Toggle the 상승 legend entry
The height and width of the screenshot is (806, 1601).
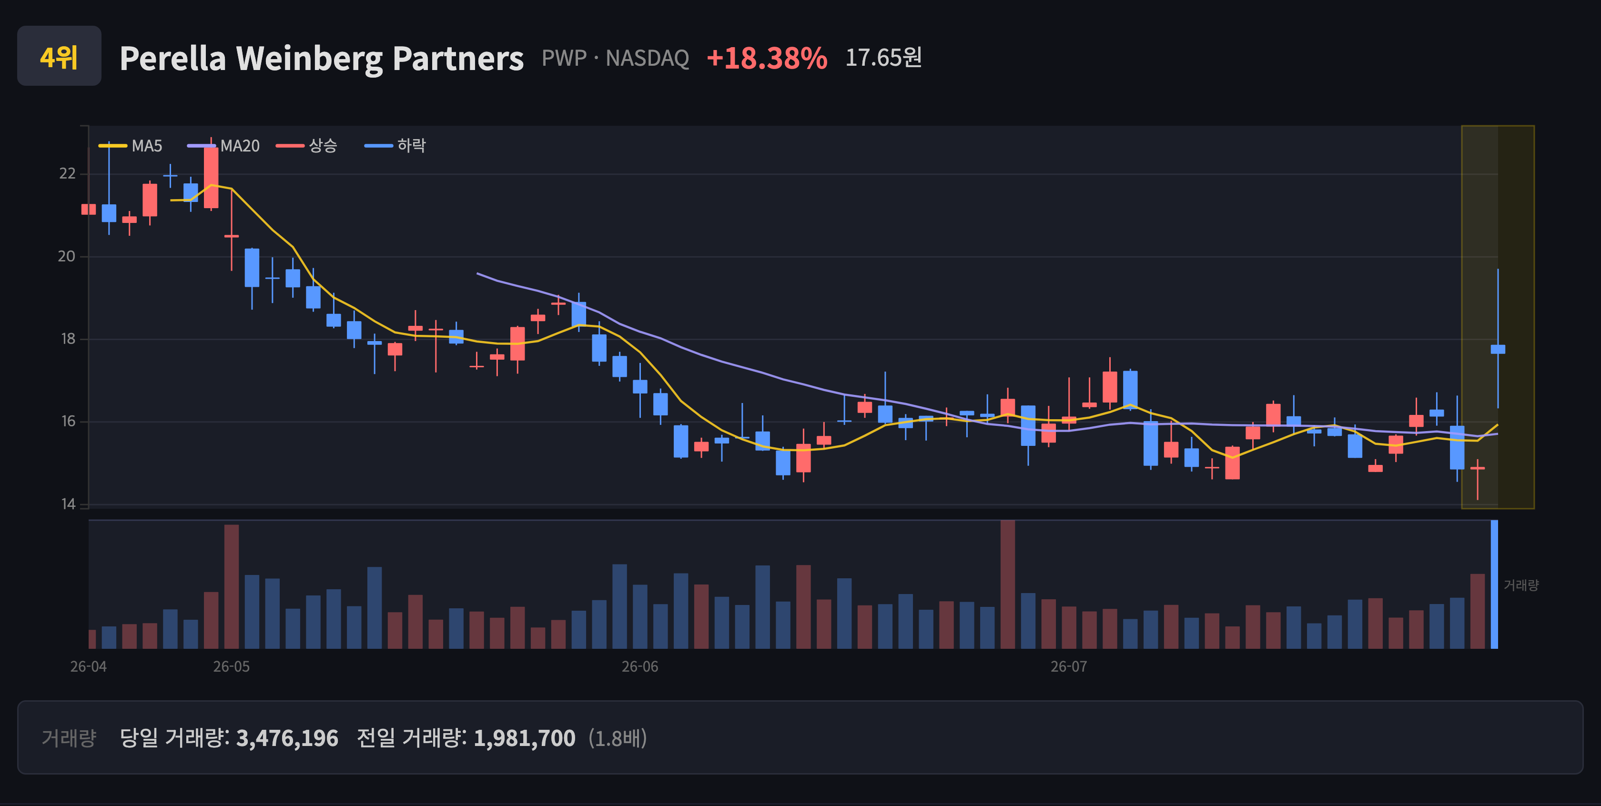point(307,145)
